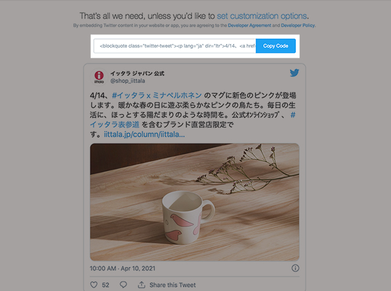The image size is (391, 291).
Task: Click the 52 likes count
Action: pyautogui.click(x=105, y=285)
